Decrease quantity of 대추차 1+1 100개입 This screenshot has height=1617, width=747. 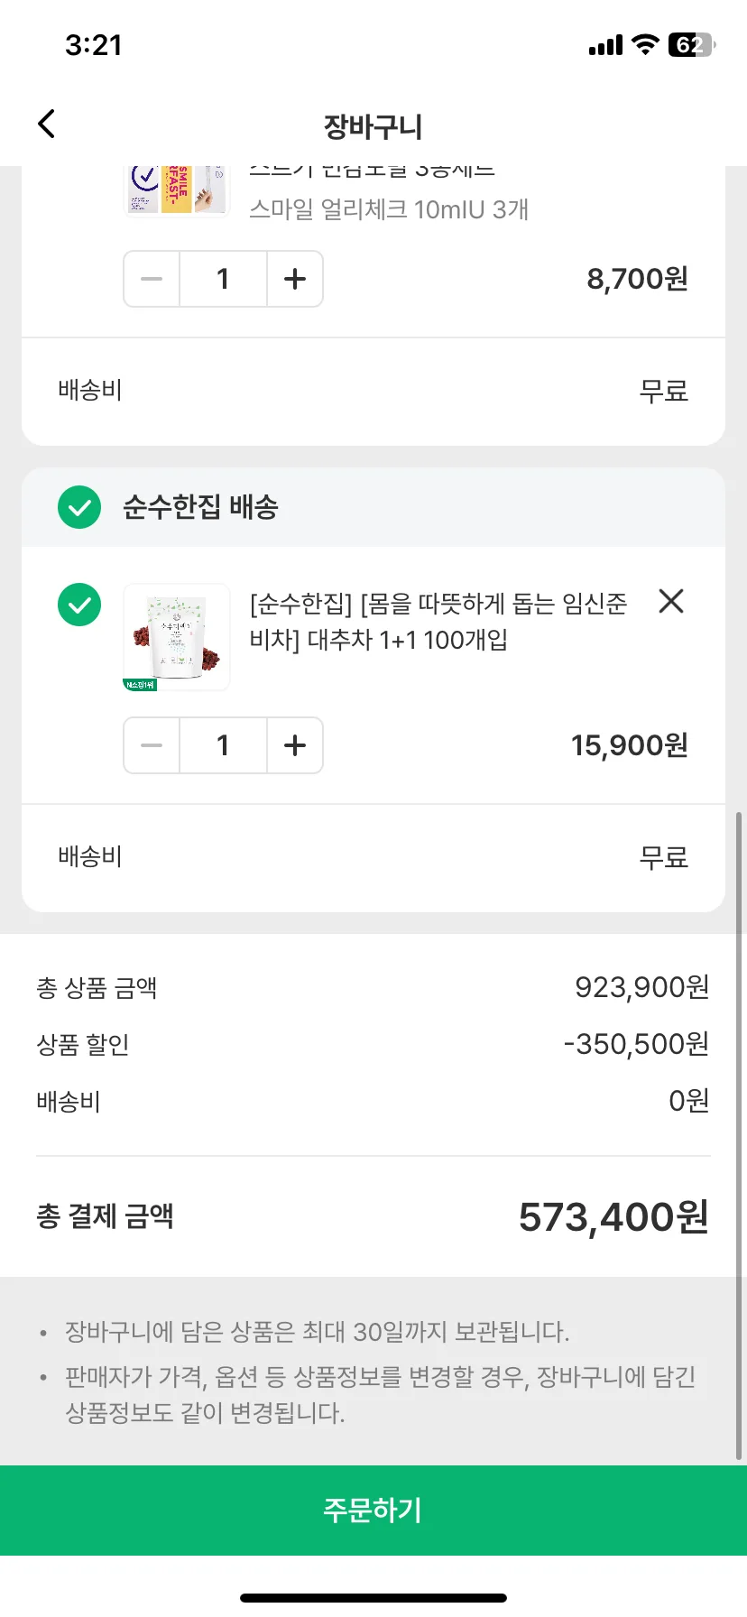pyautogui.click(x=152, y=745)
